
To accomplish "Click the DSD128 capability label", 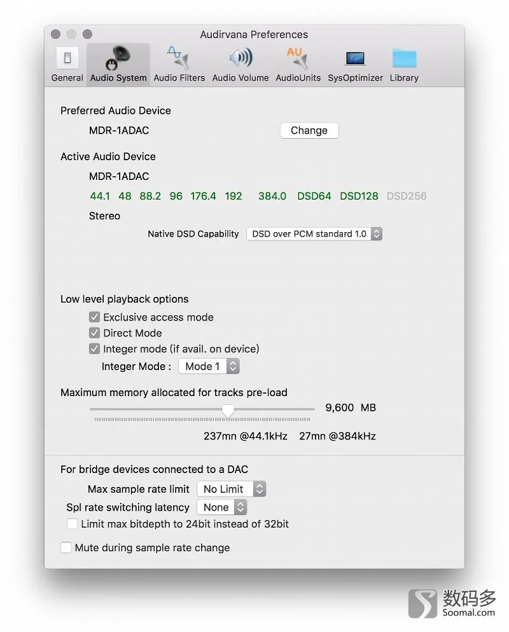I will tap(359, 196).
